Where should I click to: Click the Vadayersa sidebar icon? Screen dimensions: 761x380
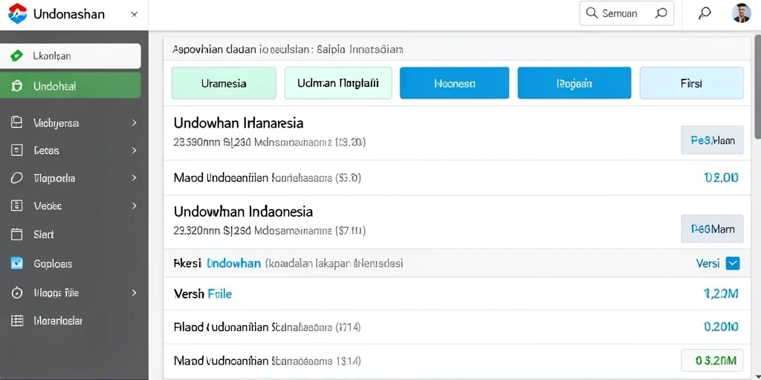pos(16,122)
